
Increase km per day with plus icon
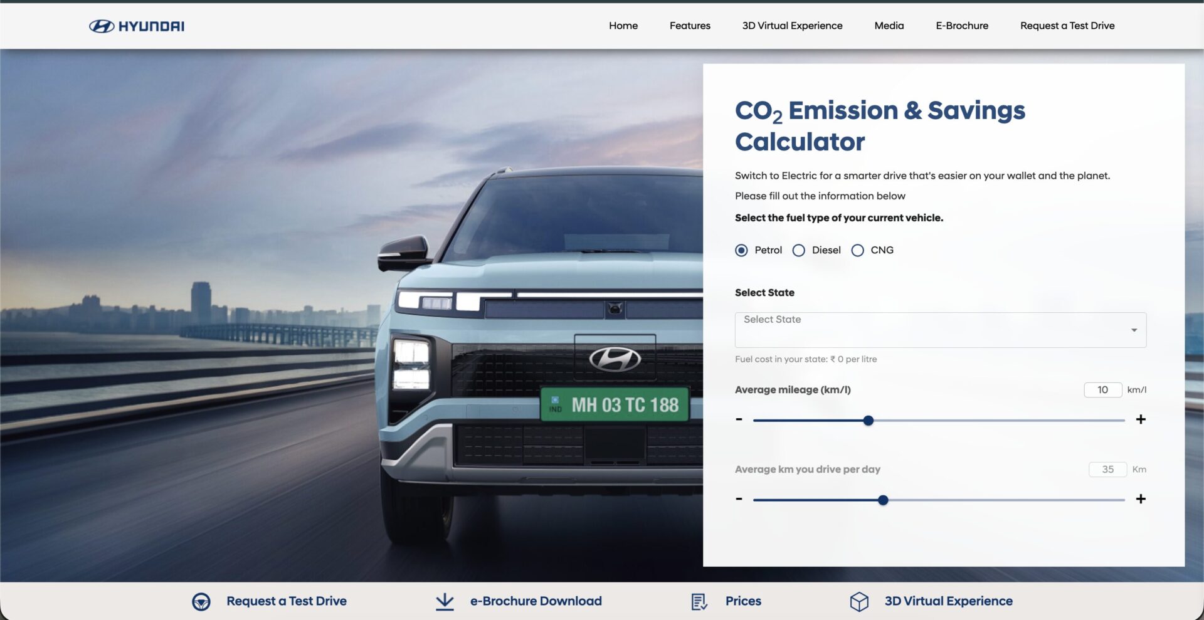pos(1141,499)
